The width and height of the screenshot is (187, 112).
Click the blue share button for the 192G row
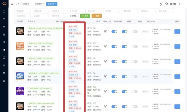pos(177,91)
